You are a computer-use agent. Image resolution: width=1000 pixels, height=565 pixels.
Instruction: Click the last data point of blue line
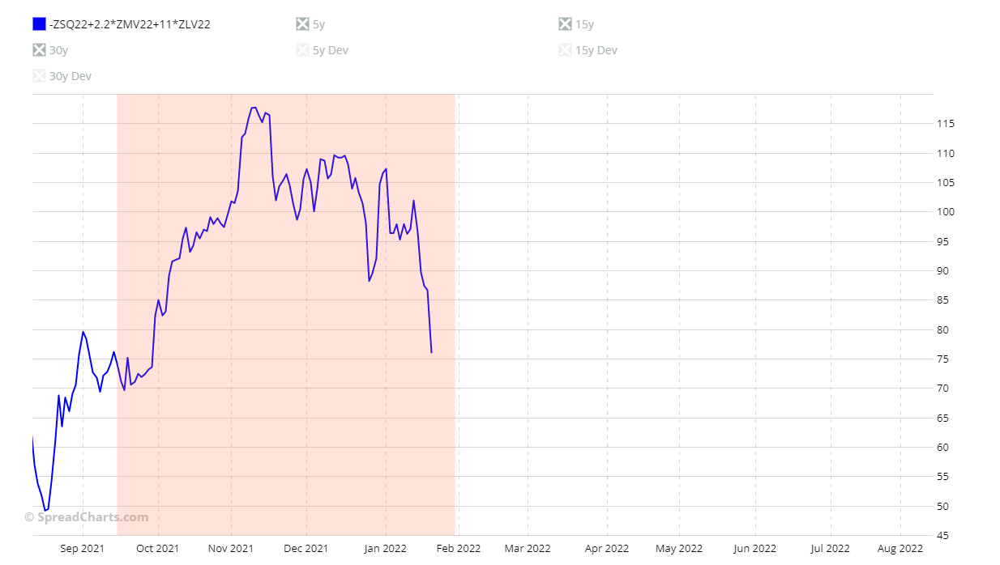pyautogui.click(x=431, y=352)
